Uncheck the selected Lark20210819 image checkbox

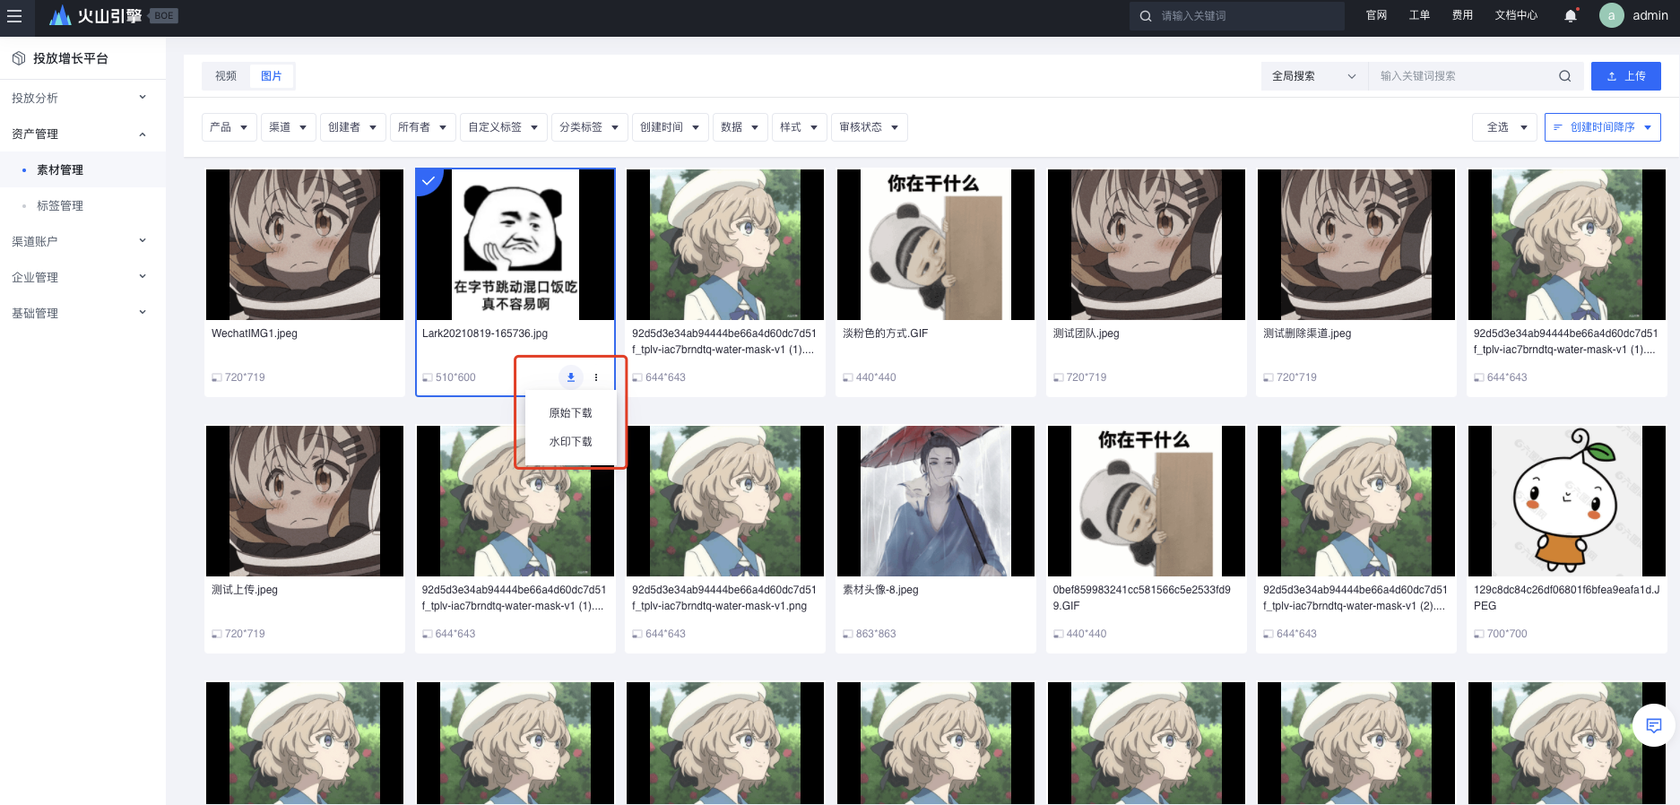429,181
